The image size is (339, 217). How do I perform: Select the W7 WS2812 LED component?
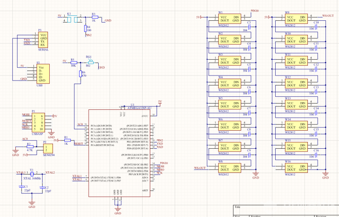tap(229, 147)
